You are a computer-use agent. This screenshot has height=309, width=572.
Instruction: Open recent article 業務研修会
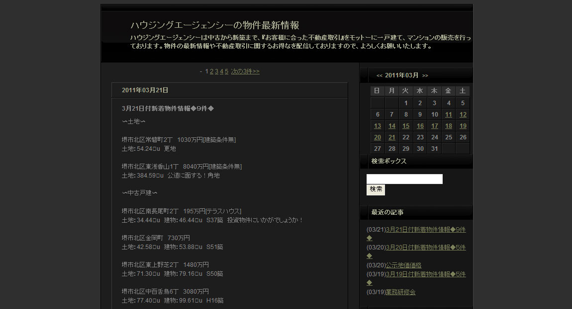[x=400, y=292]
